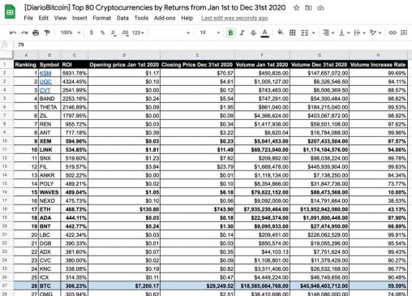This screenshot has width=412, height=296.
Task: Open the Edit menu
Action: point(43,18)
